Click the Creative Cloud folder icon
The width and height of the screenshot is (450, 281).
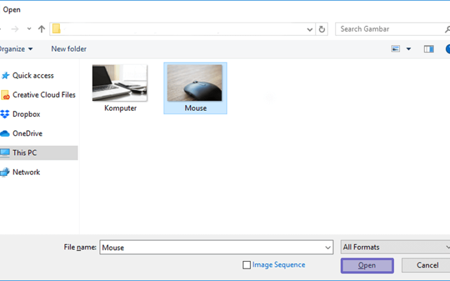(5, 95)
